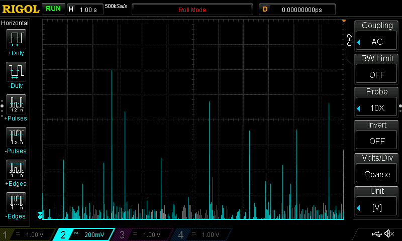The image size is (402, 241).
Task: Open the Coupling AC setting
Action: tap(376, 41)
